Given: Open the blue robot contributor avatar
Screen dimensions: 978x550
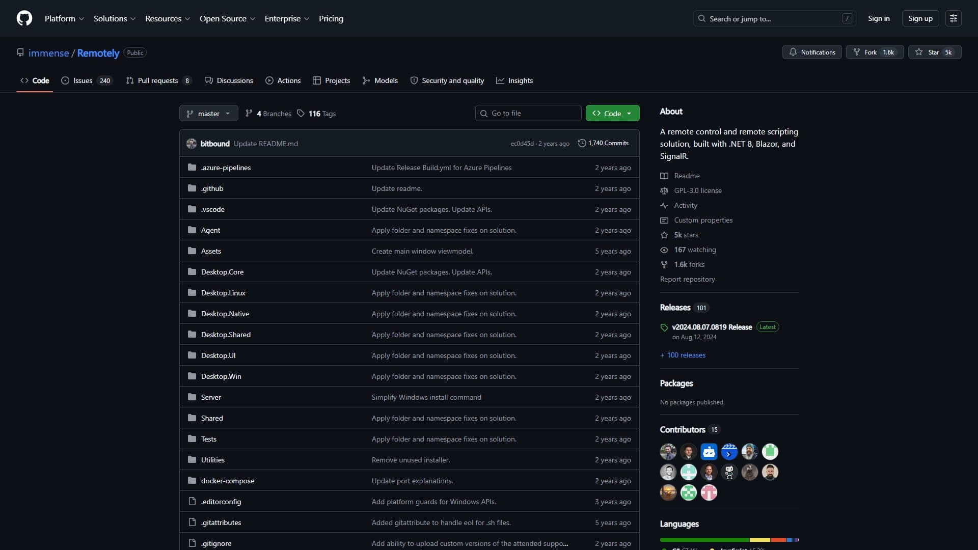Looking at the screenshot, I should [x=709, y=452].
